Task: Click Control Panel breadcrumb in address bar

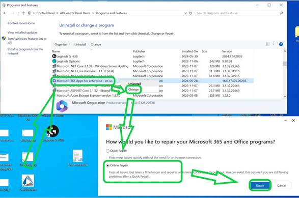Action: [45, 13]
